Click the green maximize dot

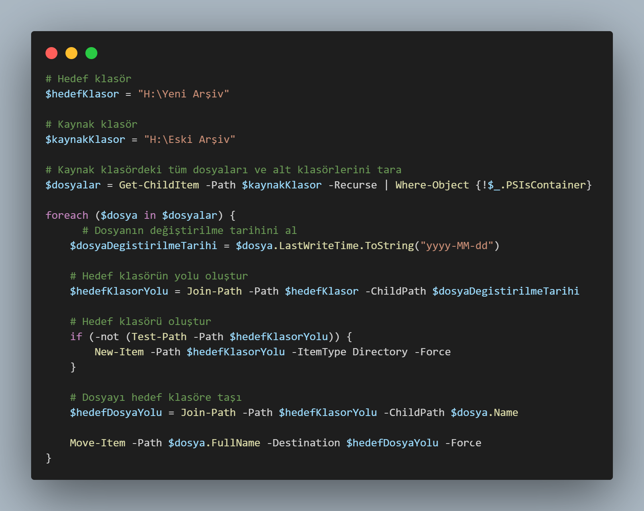point(91,53)
